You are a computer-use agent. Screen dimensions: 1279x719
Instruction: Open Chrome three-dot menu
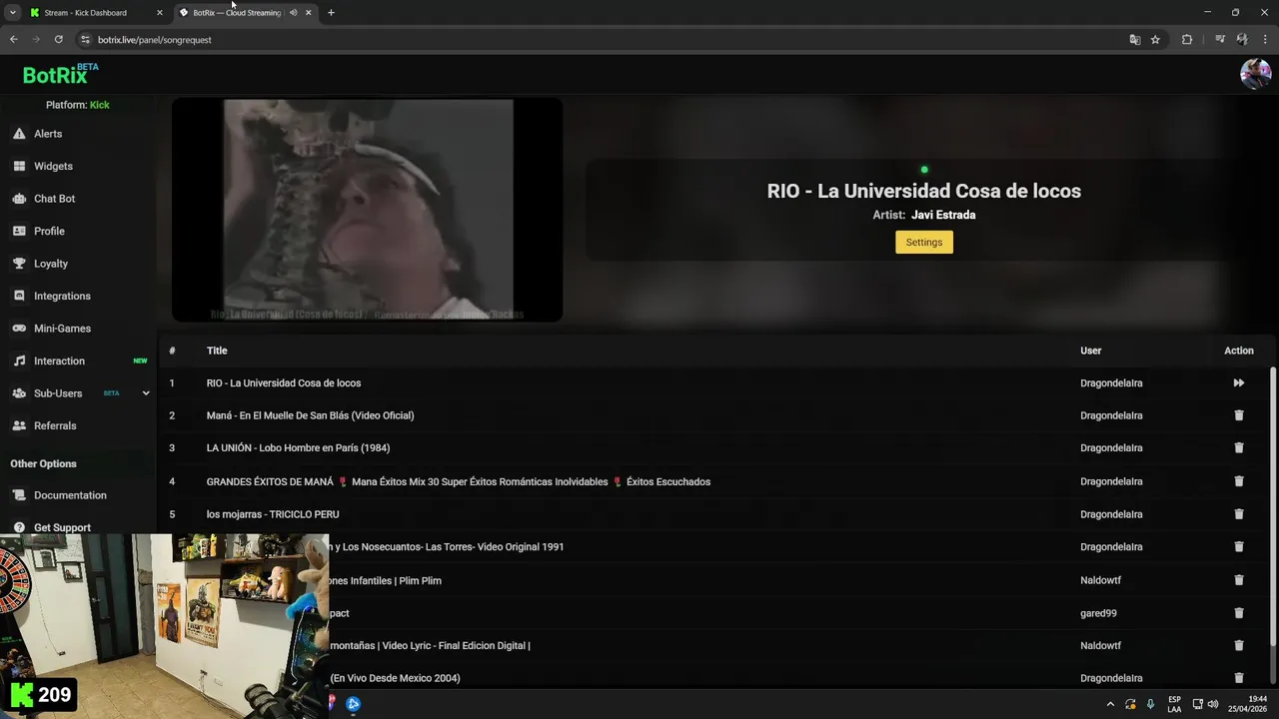1265,40
